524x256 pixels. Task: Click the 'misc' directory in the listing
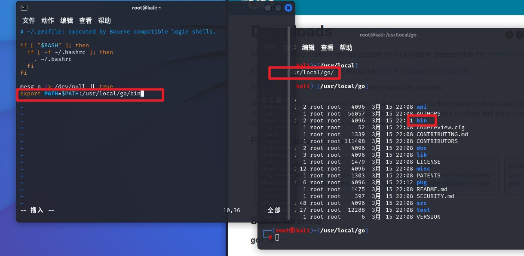(x=423, y=168)
